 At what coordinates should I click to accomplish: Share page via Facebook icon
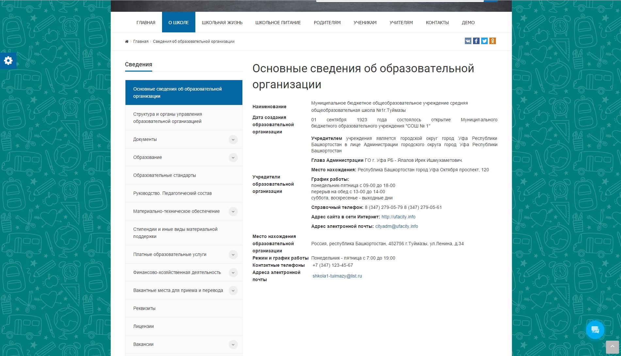tap(476, 41)
